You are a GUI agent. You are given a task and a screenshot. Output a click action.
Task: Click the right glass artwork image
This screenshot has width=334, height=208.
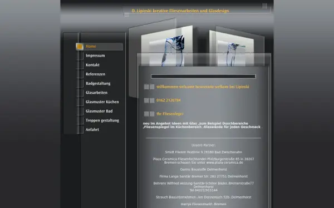[x=232, y=48]
